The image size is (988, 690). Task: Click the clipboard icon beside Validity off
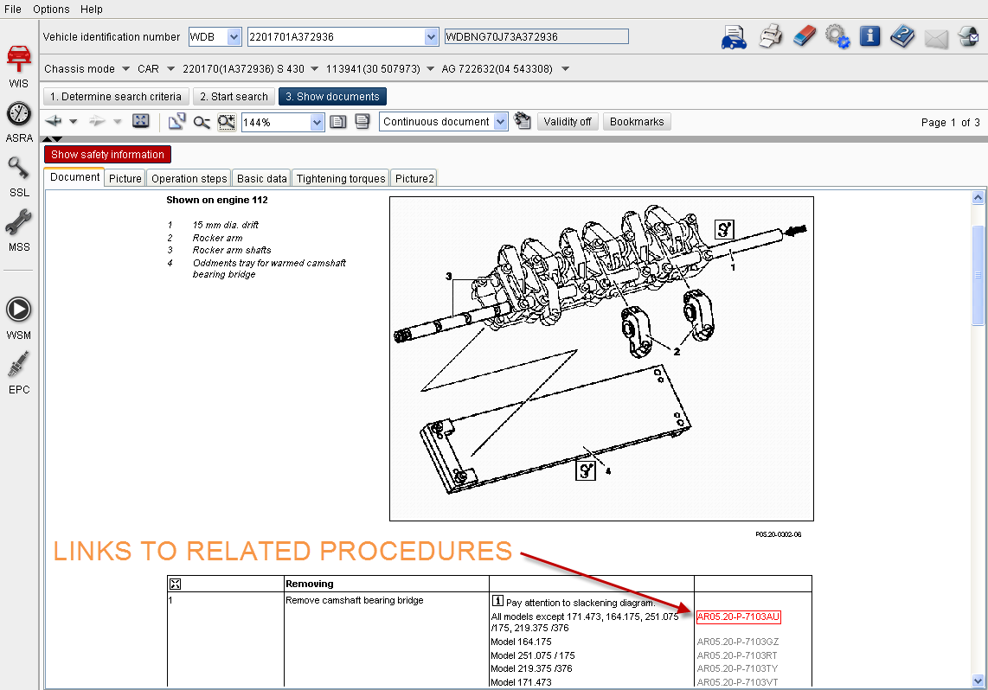523,121
